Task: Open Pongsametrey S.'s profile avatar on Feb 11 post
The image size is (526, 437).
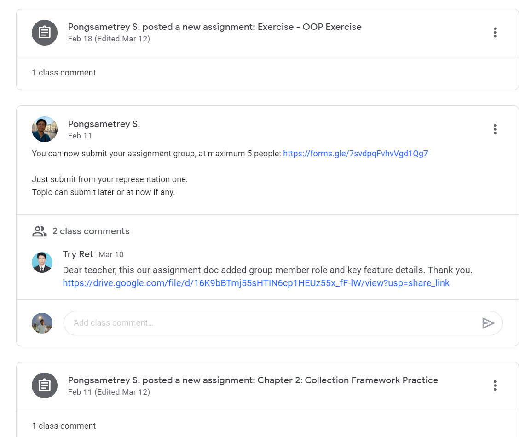Action: tap(44, 129)
